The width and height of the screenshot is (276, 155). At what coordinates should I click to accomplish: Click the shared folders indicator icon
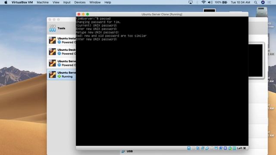pyautogui.click(x=212, y=148)
